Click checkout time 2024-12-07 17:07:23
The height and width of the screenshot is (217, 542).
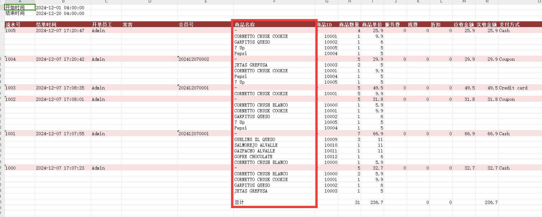tap(60, 168)
